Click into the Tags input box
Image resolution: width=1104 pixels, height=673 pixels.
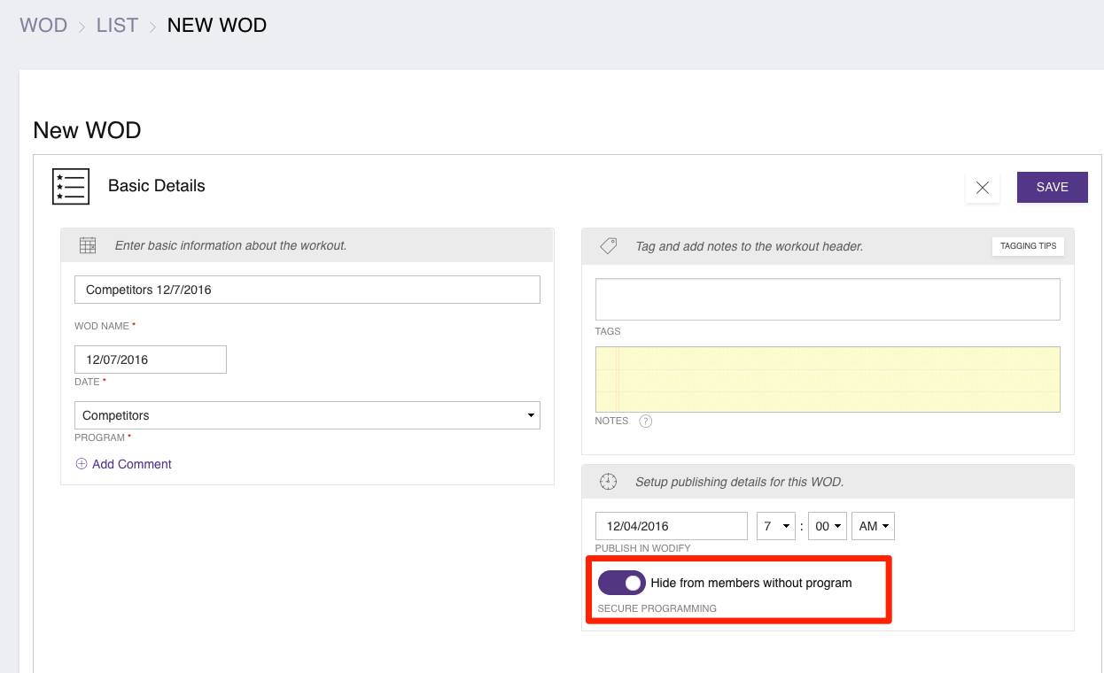(x=828, y=299)
